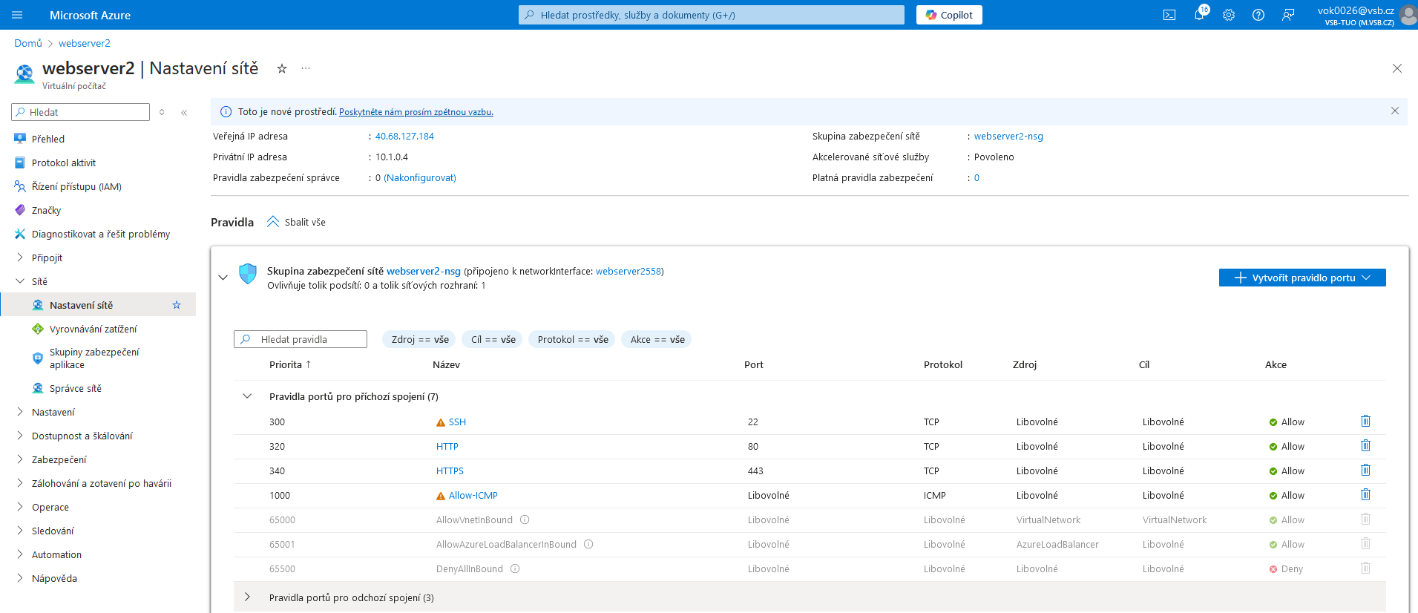The width and height of the screenshot is (1418, 613).
Task: Delete the Allow-ICMP rule with trash icon
Action: coord(1365,495)
